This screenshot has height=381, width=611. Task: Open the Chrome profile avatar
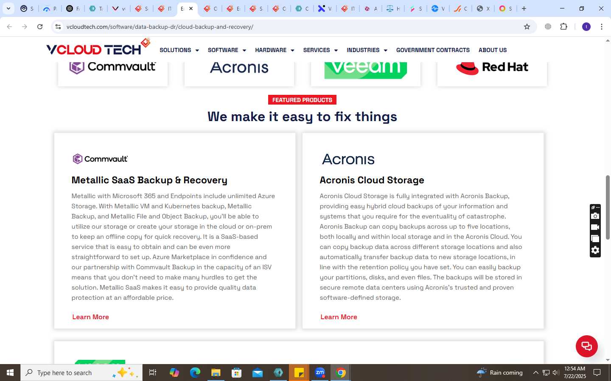[x=586, y=27]
